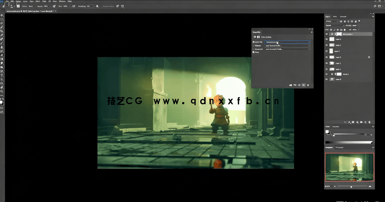Select the Type tool
385x202 pixels.
click(2, 75)
